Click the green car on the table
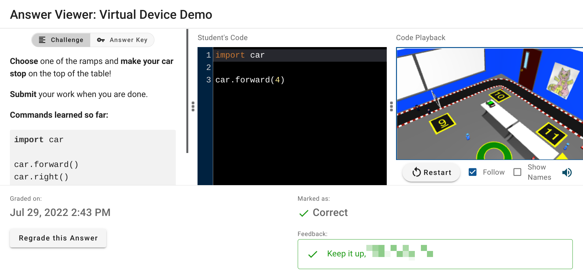Image resolution: width=583 pixels, height=271 pixels. pyautogui.click(x=490, y=103)
